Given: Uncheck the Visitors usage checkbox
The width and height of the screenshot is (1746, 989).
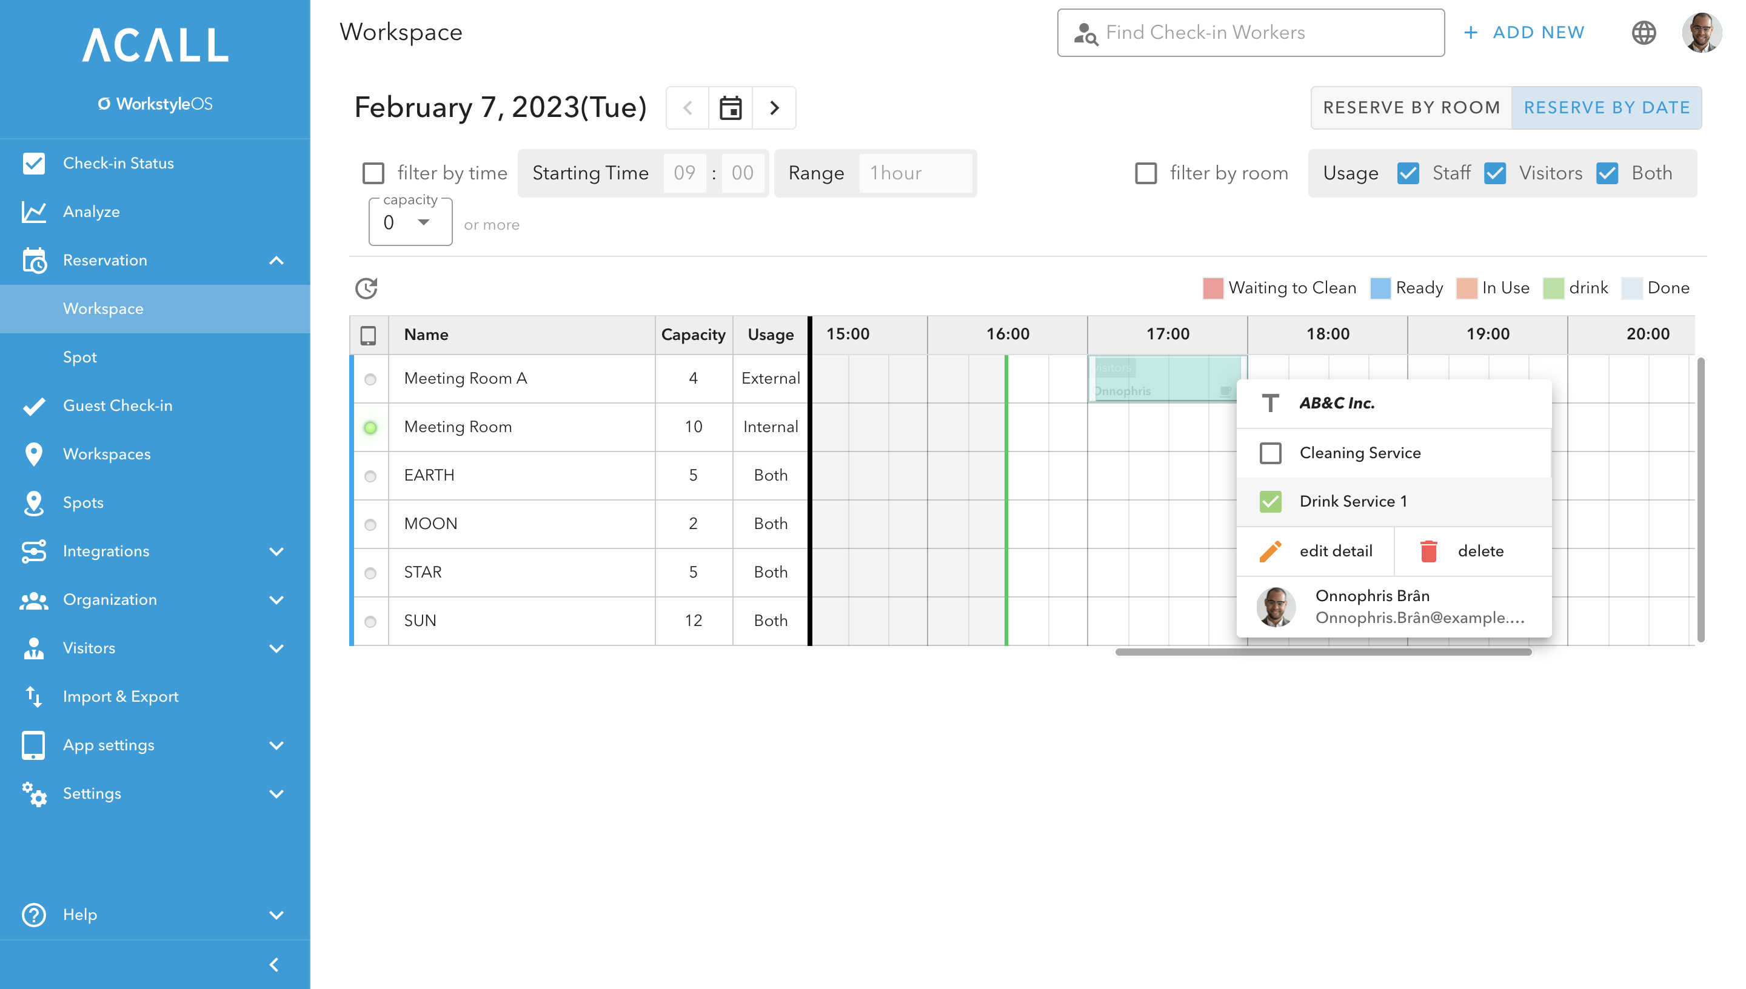Looking at the screenshot, I should 1494,173.
